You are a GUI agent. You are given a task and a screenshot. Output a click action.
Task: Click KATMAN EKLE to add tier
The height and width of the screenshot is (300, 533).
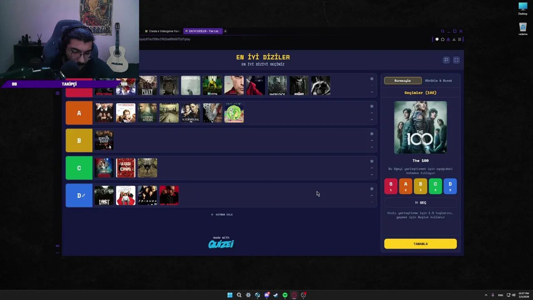(222, 215)
